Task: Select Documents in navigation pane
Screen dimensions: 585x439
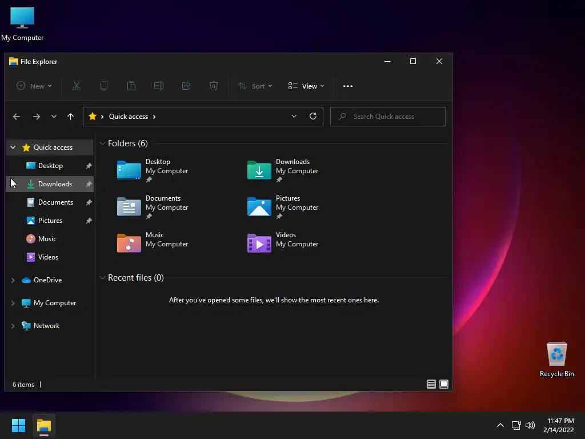Action: (50, 202)
